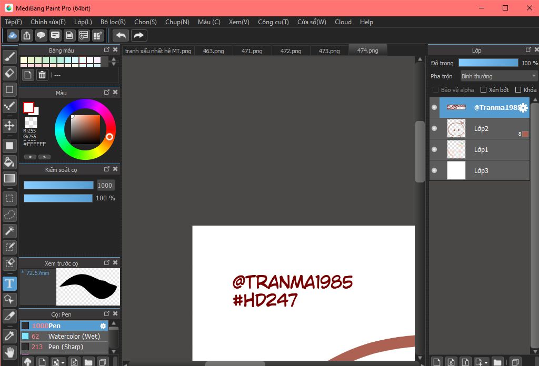Viewport: 539px width, 366px height.
Task: Click the dotted speech bubble toolbar icon
Action: (41, 35)
